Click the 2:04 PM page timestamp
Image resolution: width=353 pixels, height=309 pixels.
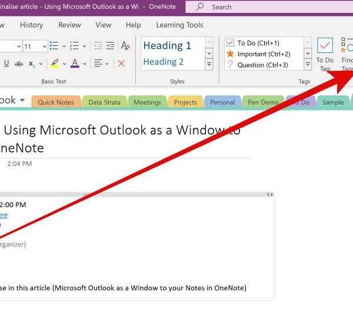pyautogui.click(x=19, y=164)
